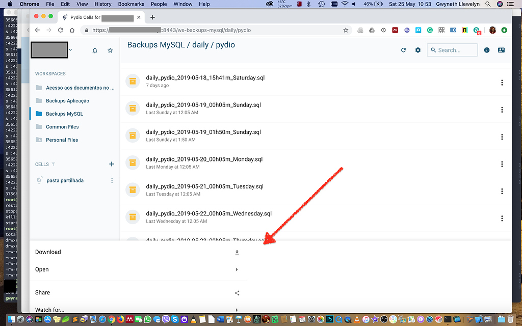This screenshot has width=522, height=326.
Task: Open the Bookmarks menu in the menu bar
Action: [130, 4]
